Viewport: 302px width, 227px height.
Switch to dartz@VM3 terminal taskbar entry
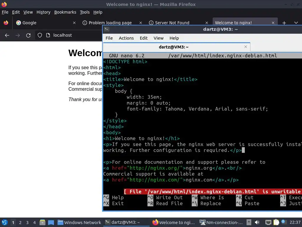click(126, 222)
